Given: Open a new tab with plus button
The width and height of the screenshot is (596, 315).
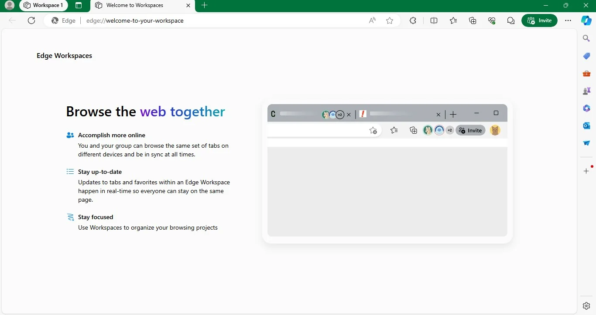Looking at the screenshot, I should click(x=204, y=5).
